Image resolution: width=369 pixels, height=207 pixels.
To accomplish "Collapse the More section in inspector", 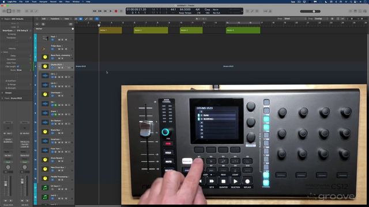I will [x=2, y=52].
